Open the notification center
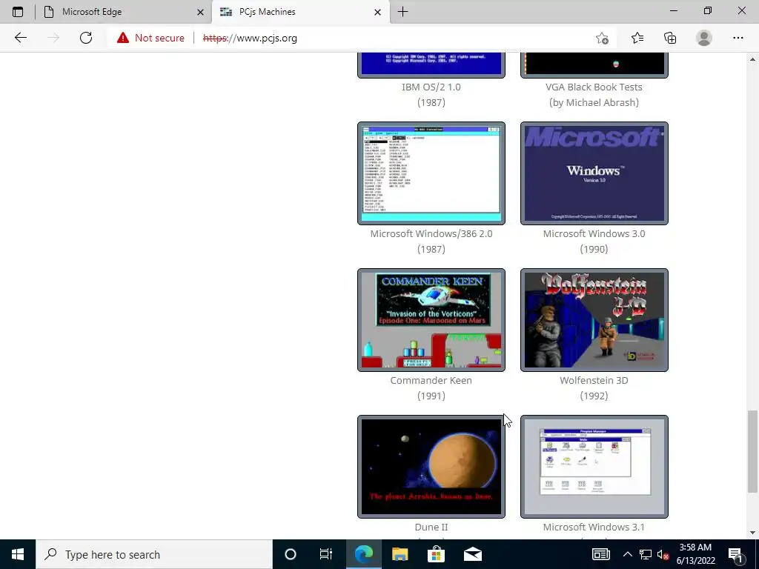Image resolution: width=759 pixels, height=569 pixels. coord(736,554)
